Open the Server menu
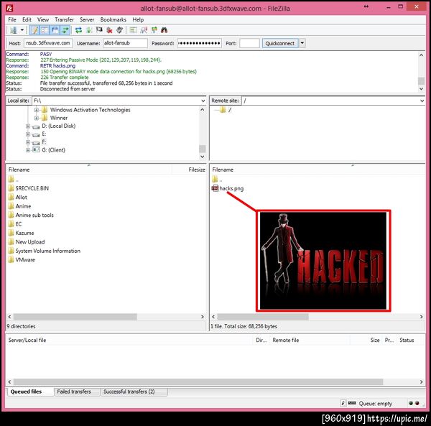Viewport: 431px width, 426px height. 87,19
